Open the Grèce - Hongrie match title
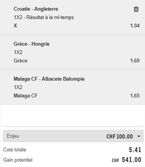The width and height of the screenshot is (145, 167). (x=31, y=44)
